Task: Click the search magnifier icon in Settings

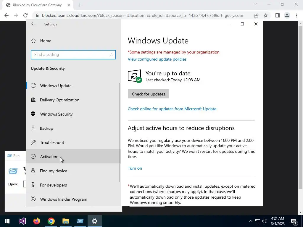Action: [112, 55]
